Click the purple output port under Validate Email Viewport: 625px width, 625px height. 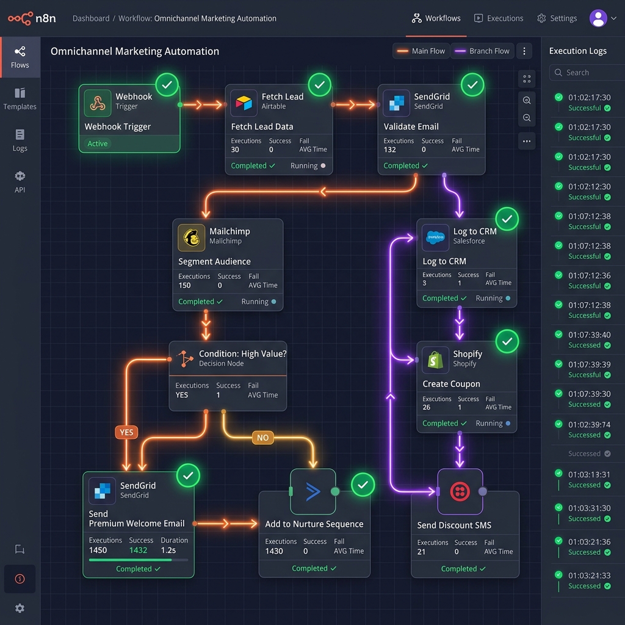(x=444, y=175)
